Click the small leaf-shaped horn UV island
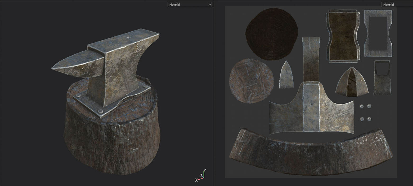Screen dimensions: 413x186 (286, 76)
